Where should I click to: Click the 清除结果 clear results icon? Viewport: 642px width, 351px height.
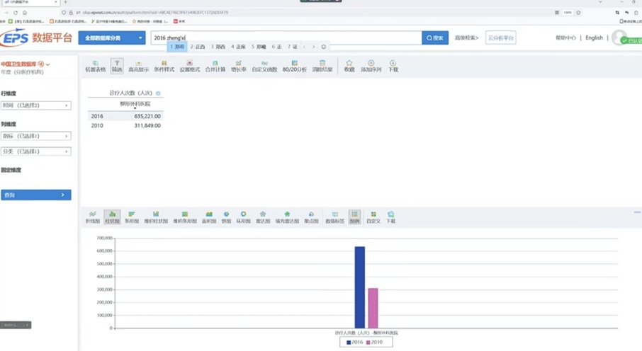(x=322, y=66)
